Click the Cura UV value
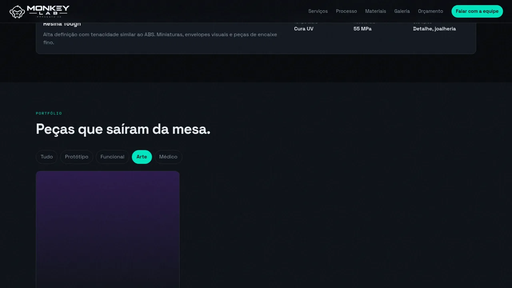Viewport: 512px width, 288px height. [x=304, y=29]
